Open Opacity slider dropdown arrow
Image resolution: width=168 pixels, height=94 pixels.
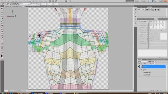coord(156,62)
